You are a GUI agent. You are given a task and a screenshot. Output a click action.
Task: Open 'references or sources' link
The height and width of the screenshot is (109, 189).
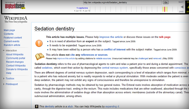(x=94, y=55)
